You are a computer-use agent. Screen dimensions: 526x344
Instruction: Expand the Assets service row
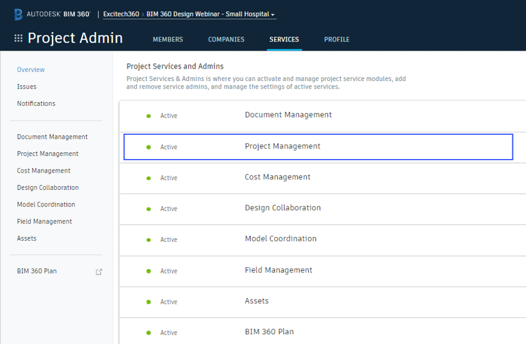(322, 302)
